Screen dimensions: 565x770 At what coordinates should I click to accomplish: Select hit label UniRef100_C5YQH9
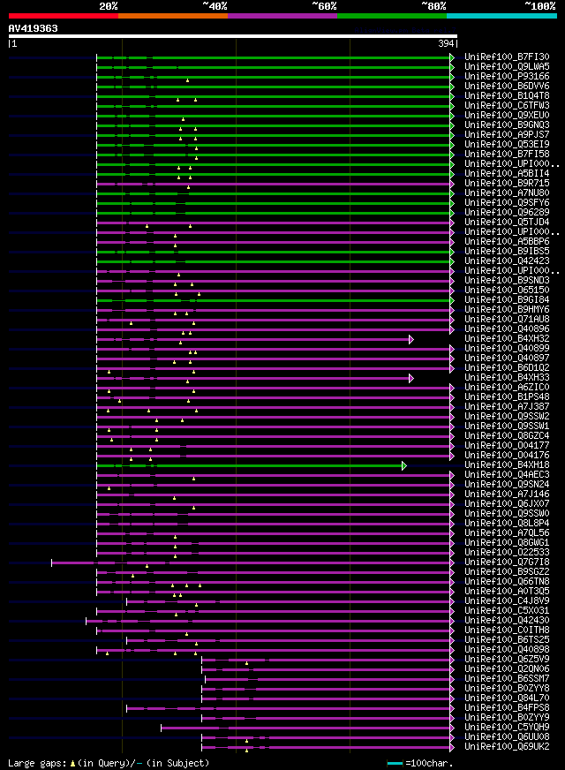point(507,728)
